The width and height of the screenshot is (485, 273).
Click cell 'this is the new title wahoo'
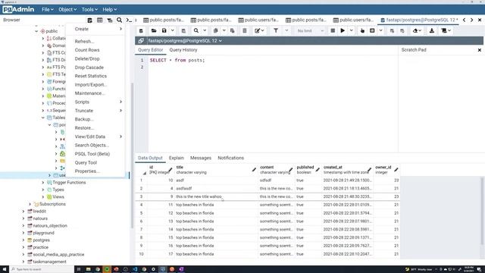point(216,196)
